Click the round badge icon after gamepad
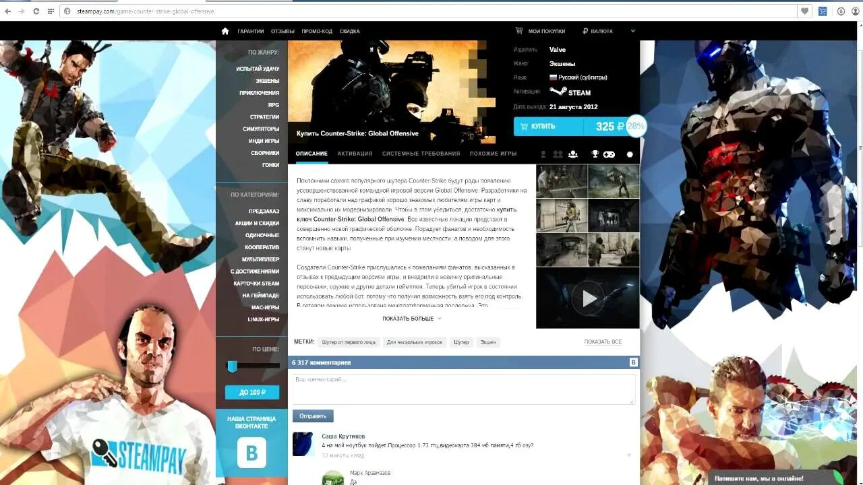 click(x=630, y=154)
